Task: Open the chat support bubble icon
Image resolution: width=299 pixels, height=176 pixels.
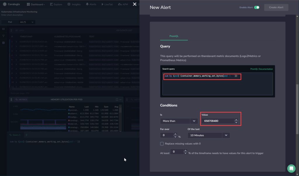Action: pyautogui.click(x=291, y=168)
